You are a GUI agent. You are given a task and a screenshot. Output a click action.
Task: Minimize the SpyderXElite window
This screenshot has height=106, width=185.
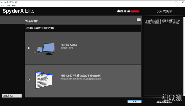click(170, 2)
